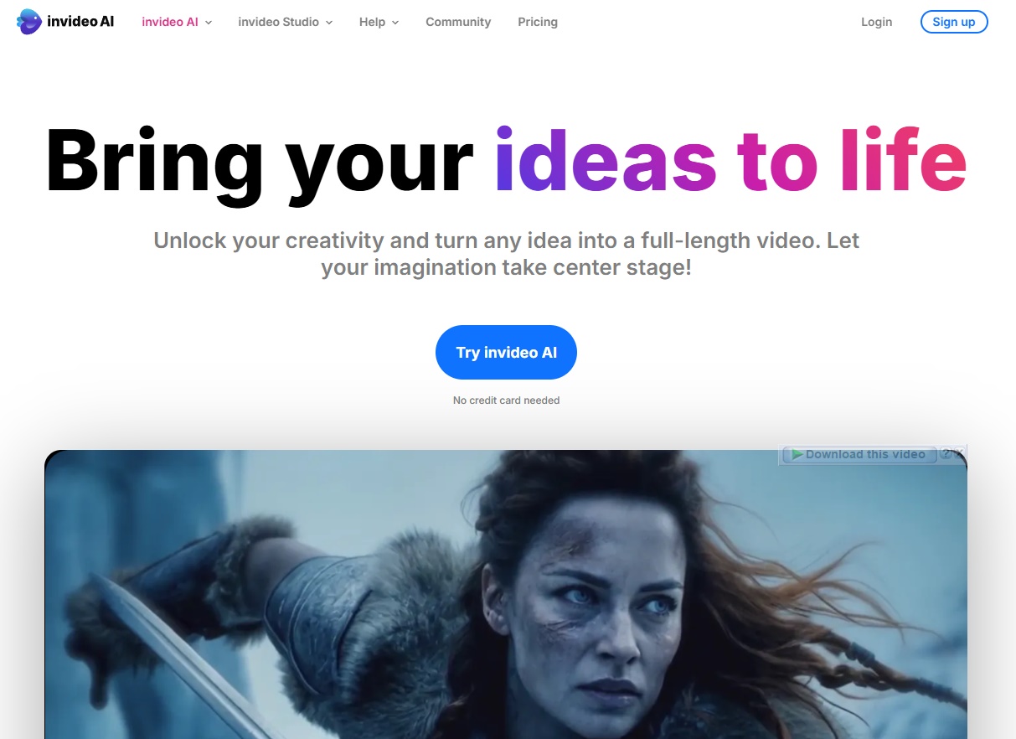The image size is (1016, 739).
Task: Open the Help dropdown menu
Action: point(379,22)
